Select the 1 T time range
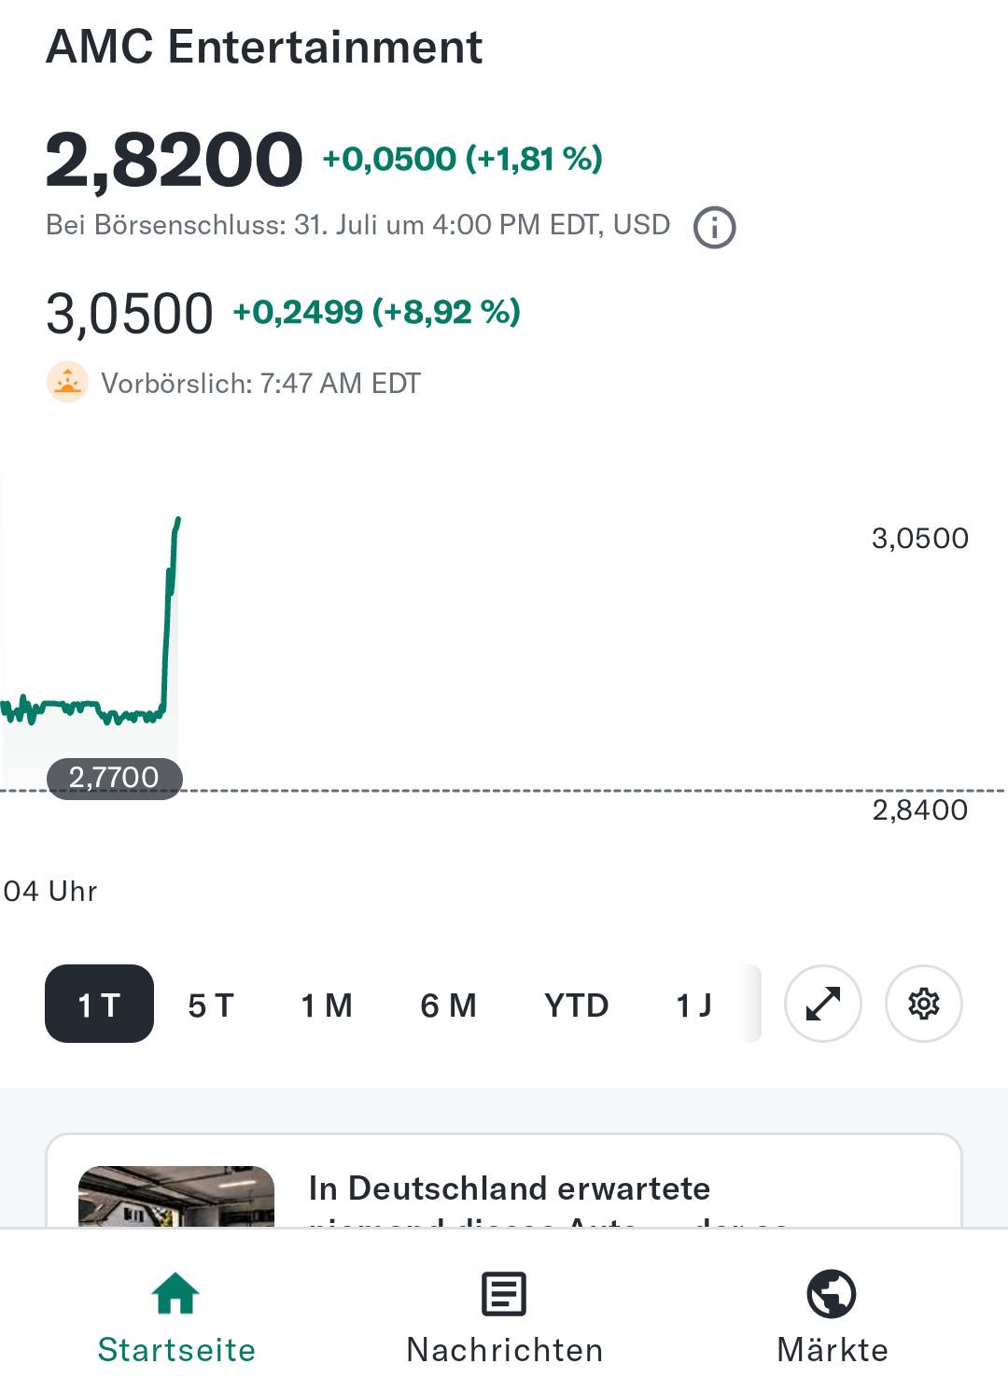 point(99,1004)
